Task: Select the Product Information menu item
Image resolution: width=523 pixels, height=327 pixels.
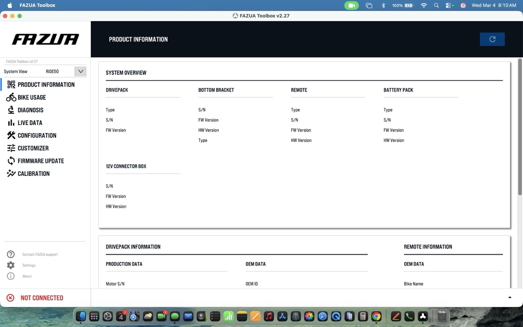Action: point(46,85)
